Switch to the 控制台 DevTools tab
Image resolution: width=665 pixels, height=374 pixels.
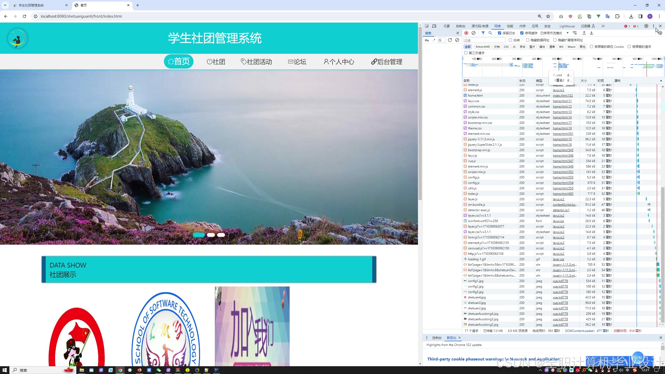tap(460, 26)
